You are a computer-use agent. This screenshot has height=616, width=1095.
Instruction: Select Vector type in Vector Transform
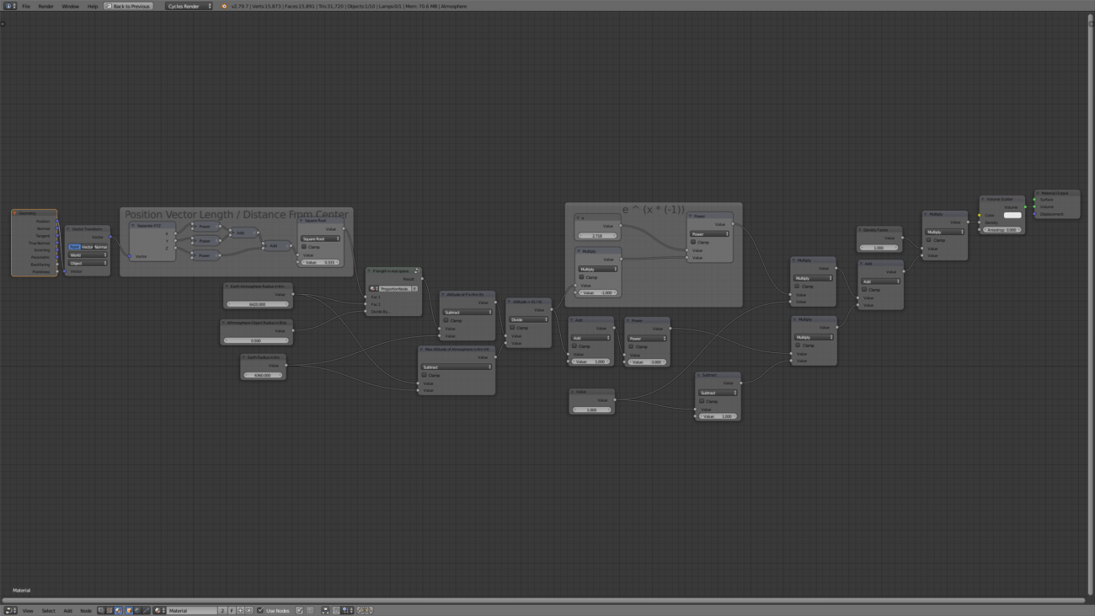click(87, 247)
